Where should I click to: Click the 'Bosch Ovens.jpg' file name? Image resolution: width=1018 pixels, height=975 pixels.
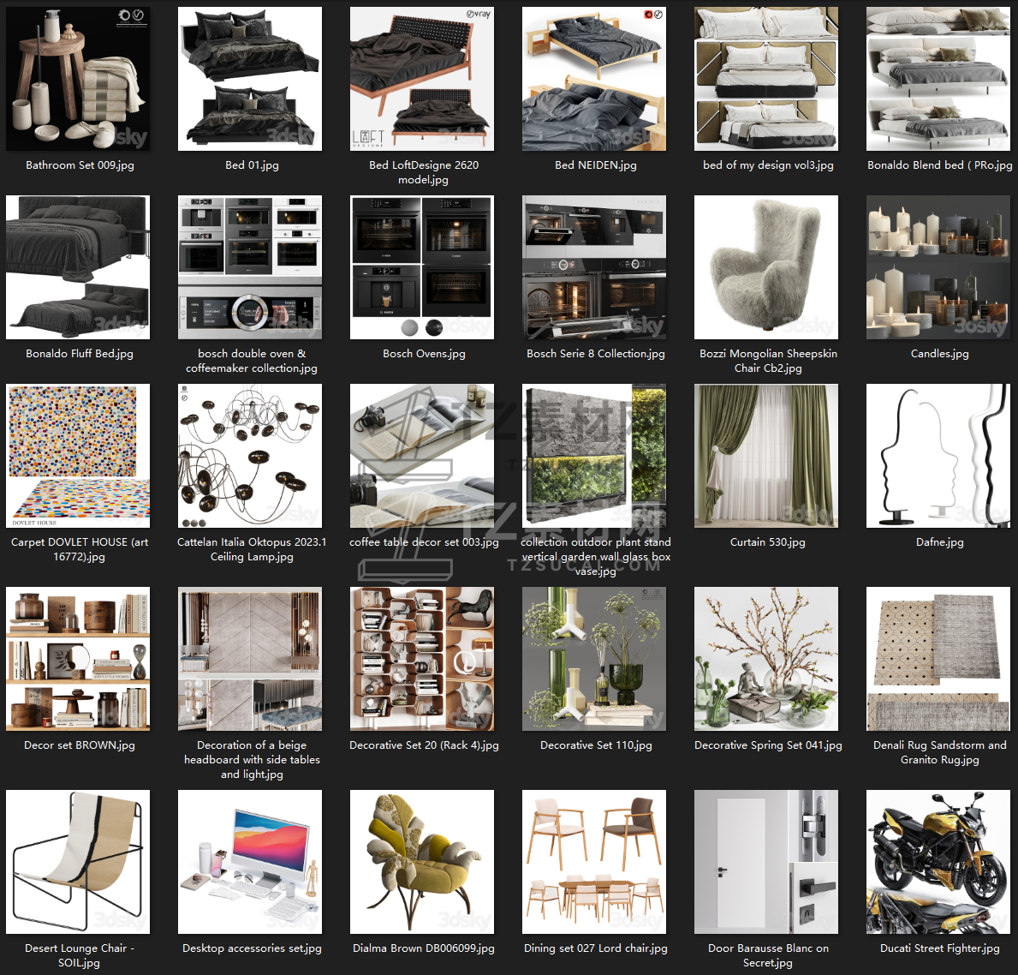click(x=424, y=353)
